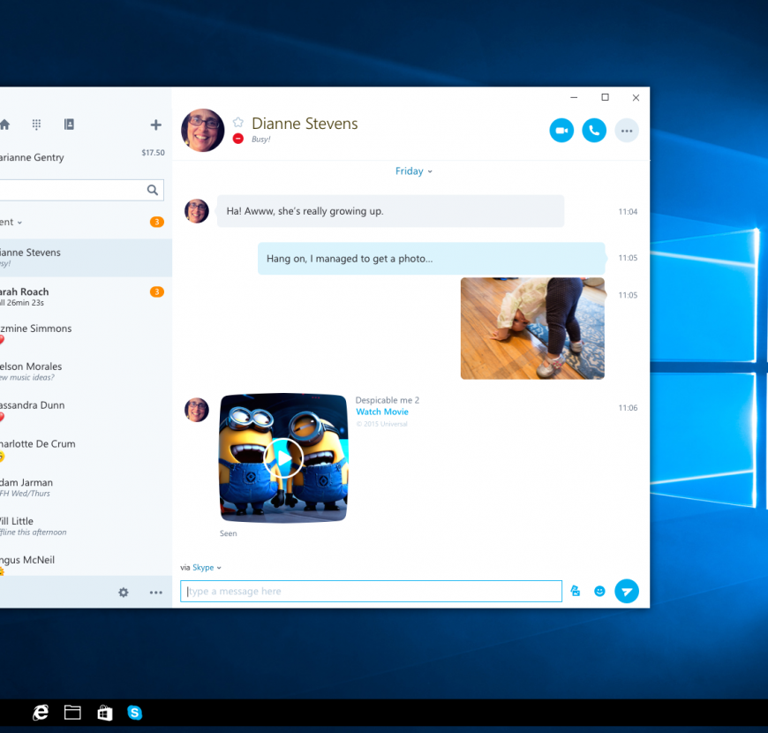Expand the Recent conversations filter

[x=11, y=223]
